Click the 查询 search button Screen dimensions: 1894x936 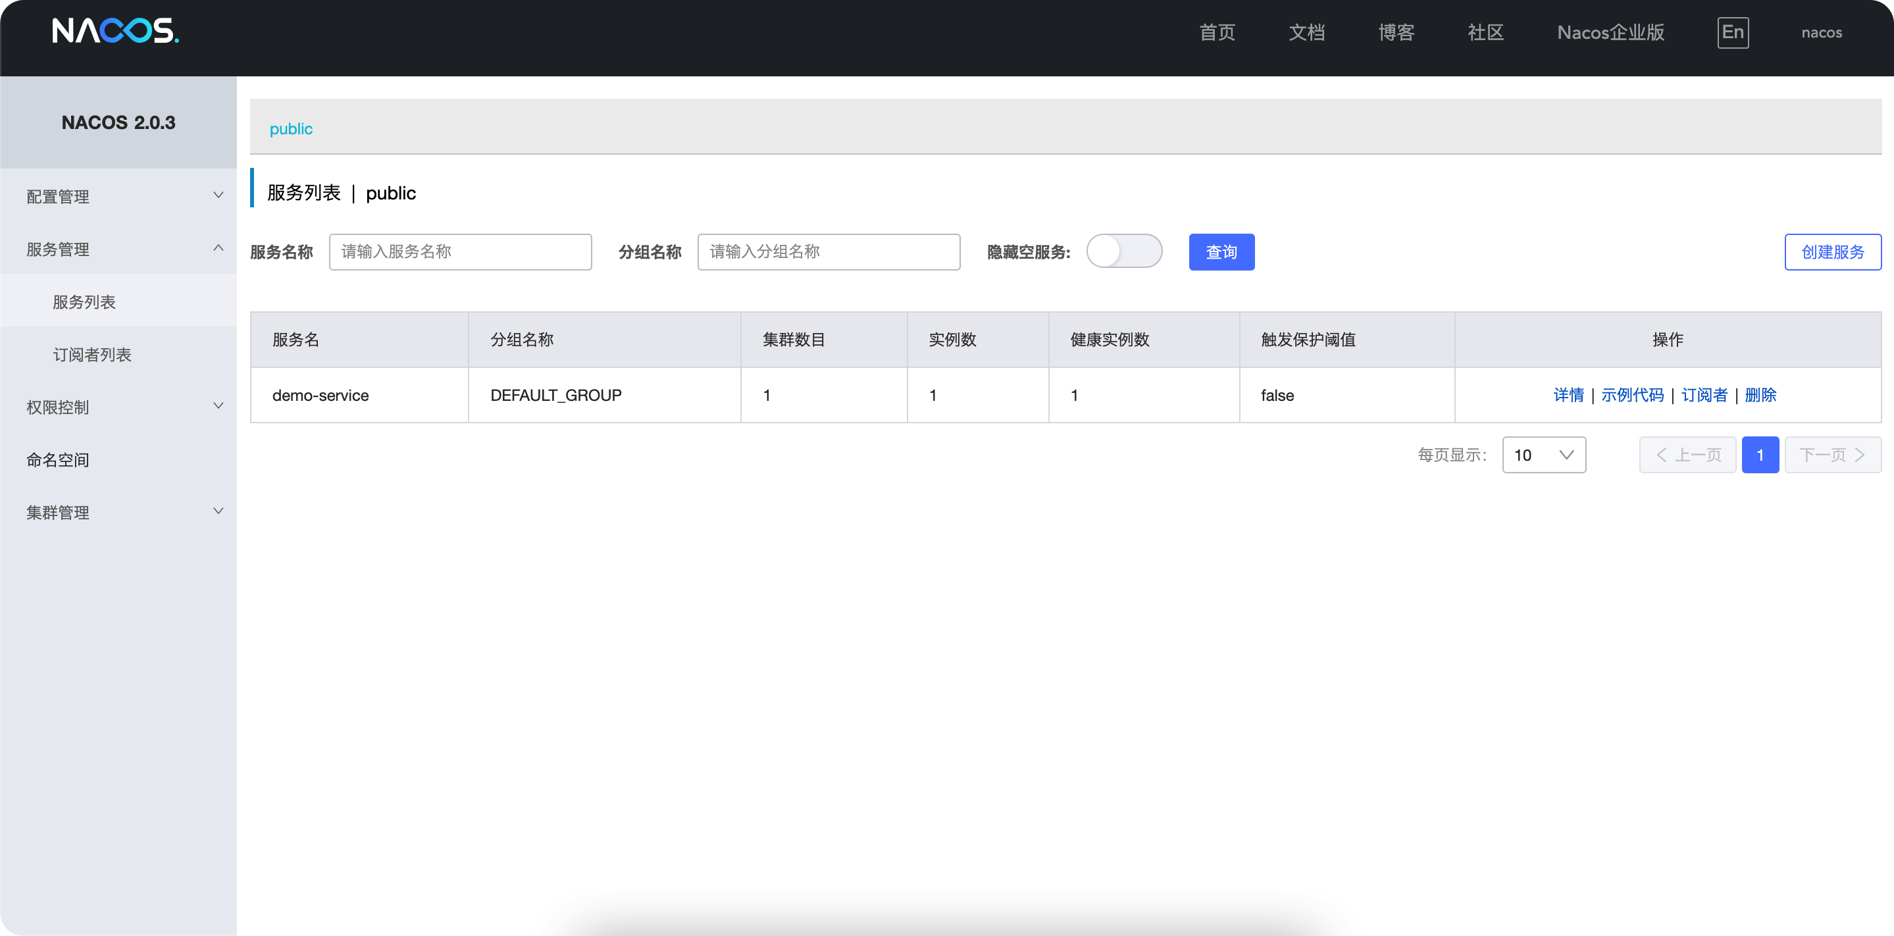[1221, 251]
